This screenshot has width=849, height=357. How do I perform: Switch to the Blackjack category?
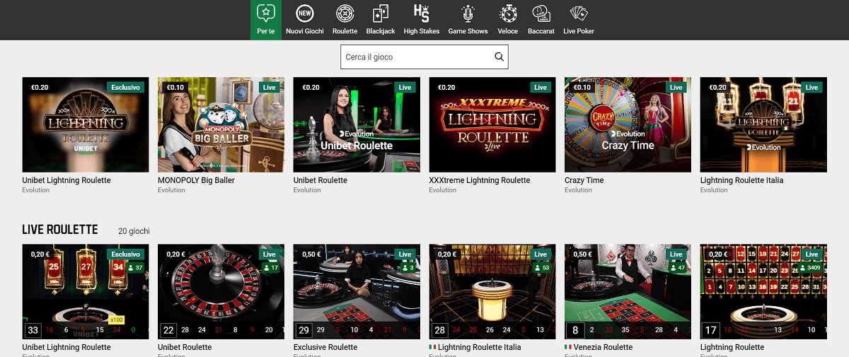click(381, 20)
